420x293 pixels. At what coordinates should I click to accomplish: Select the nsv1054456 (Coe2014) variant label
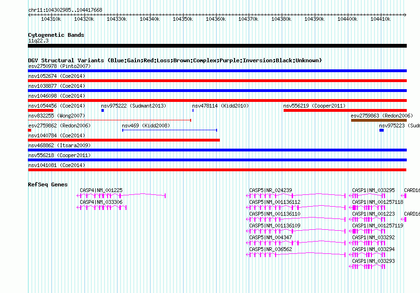57,106
